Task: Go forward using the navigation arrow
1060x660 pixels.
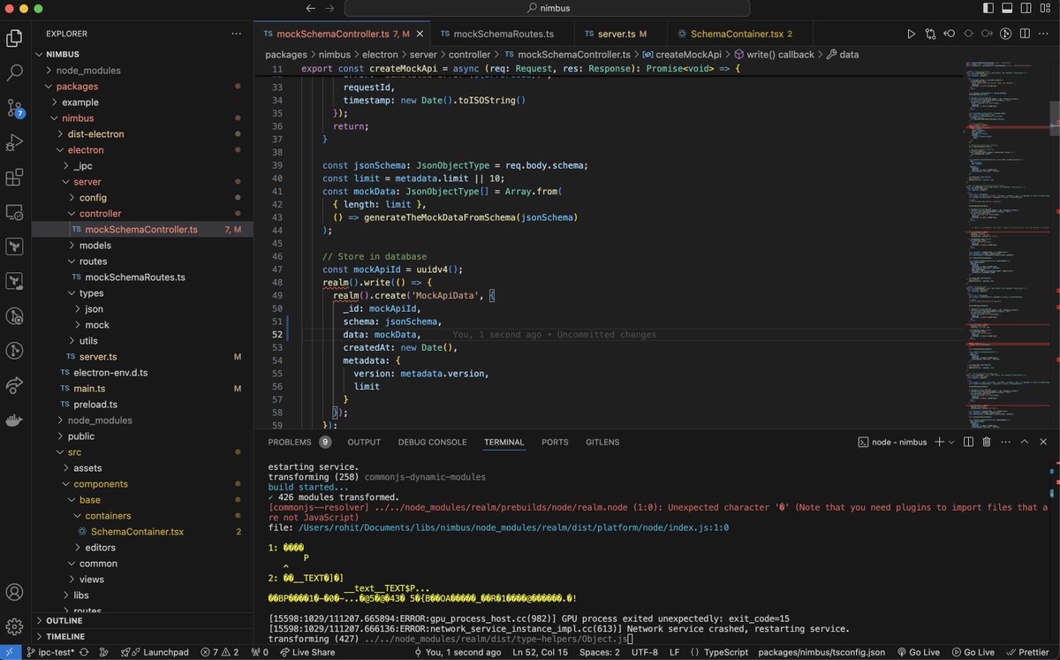Action: coord(330,8)
